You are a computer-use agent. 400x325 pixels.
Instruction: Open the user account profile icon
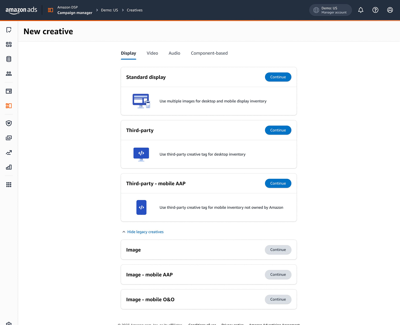[x=390, y=10]
